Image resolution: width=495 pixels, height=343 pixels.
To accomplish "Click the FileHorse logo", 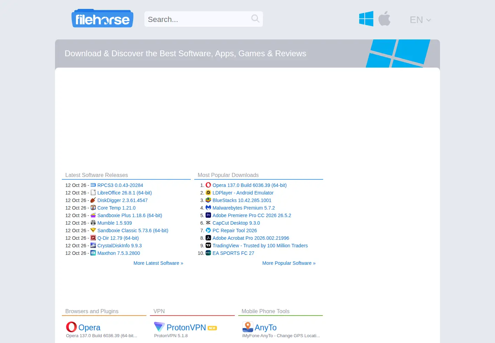I will point(102,19).
